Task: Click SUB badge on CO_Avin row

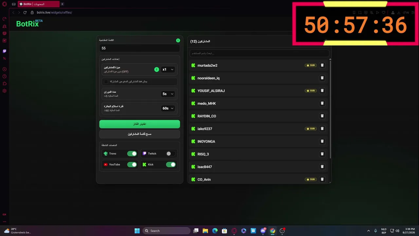Action: [x=311, y=179]
